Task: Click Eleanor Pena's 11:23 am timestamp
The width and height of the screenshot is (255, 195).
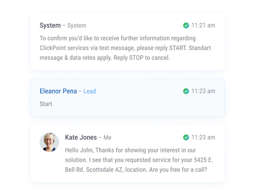Action: 203,91
